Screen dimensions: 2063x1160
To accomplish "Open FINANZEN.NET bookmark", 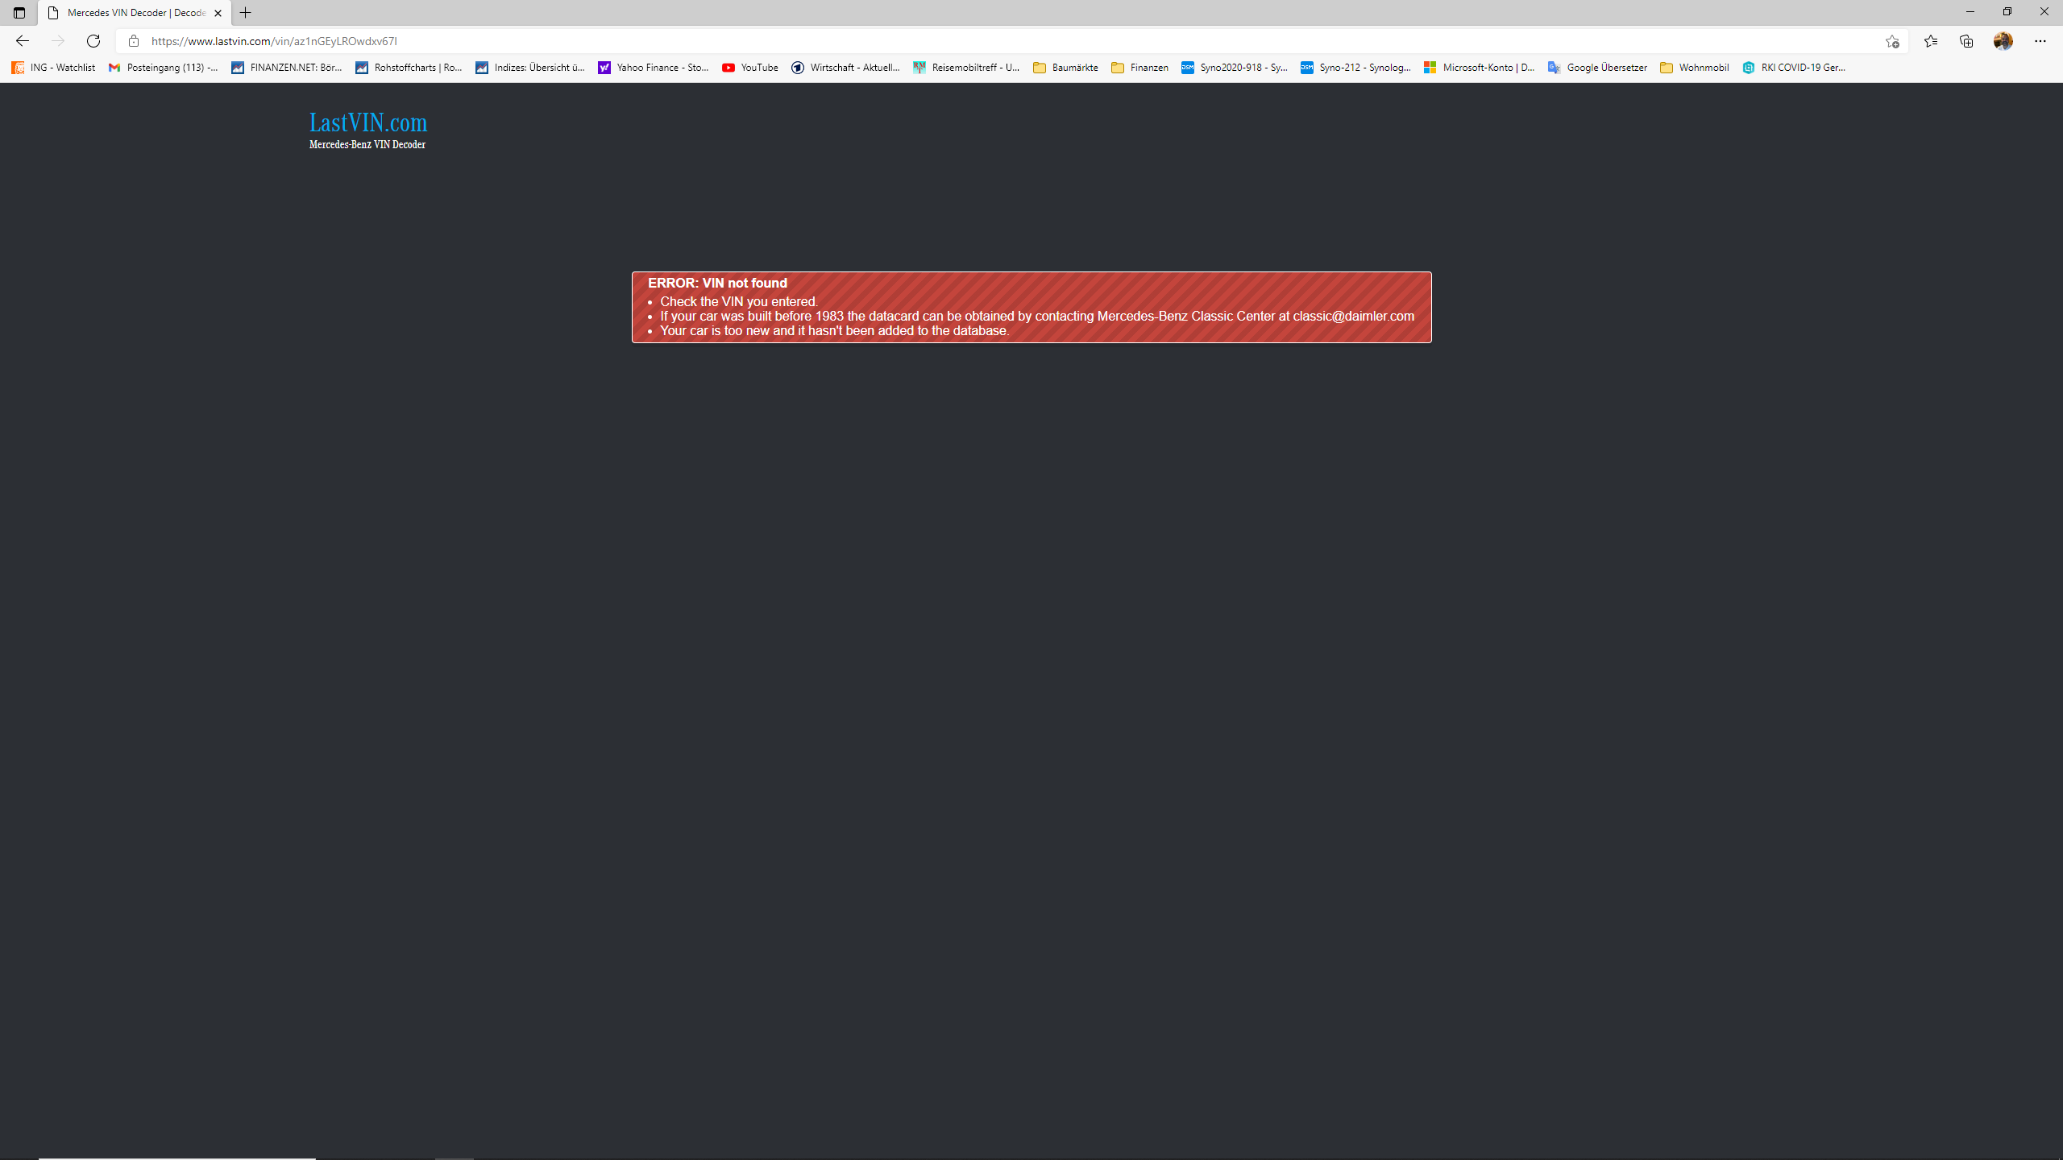I will (x=287, y=68).
